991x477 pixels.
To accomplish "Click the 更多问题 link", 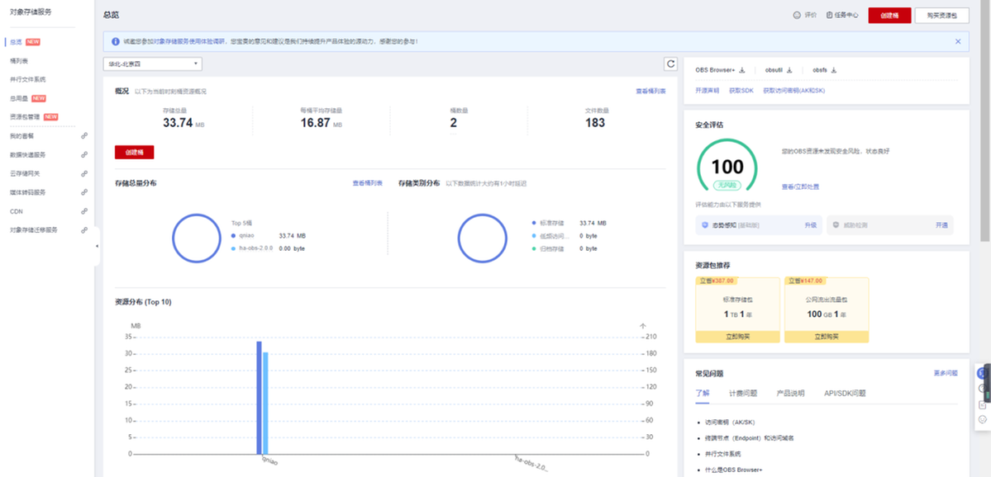I will (946, 373).
